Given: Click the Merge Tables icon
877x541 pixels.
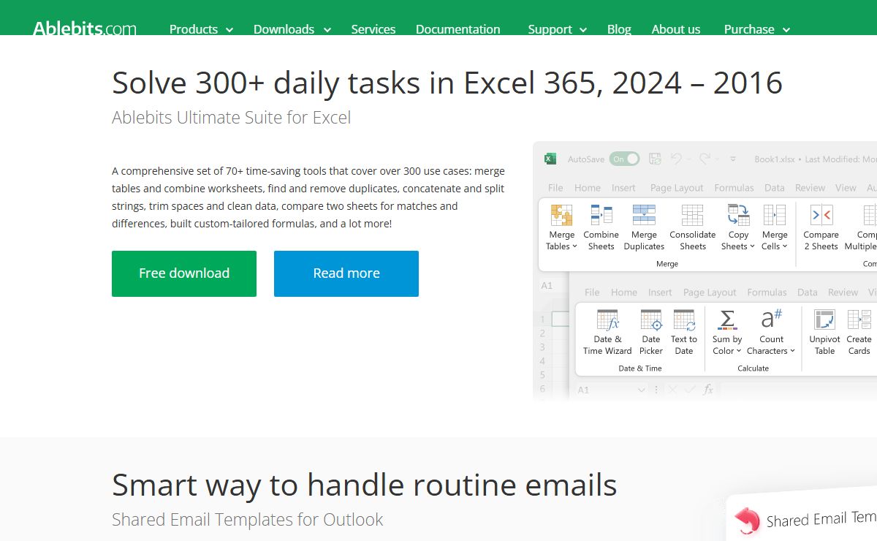Looking at the screenshot, I should (561, 215).
